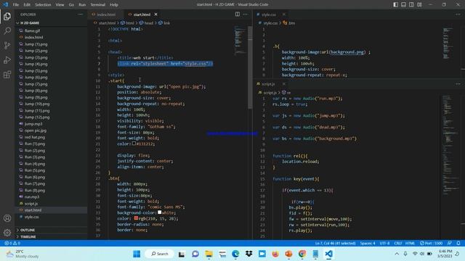Open Windows Start menu
The width and height of the screenshot is (465, 261).
pos(137,254)
